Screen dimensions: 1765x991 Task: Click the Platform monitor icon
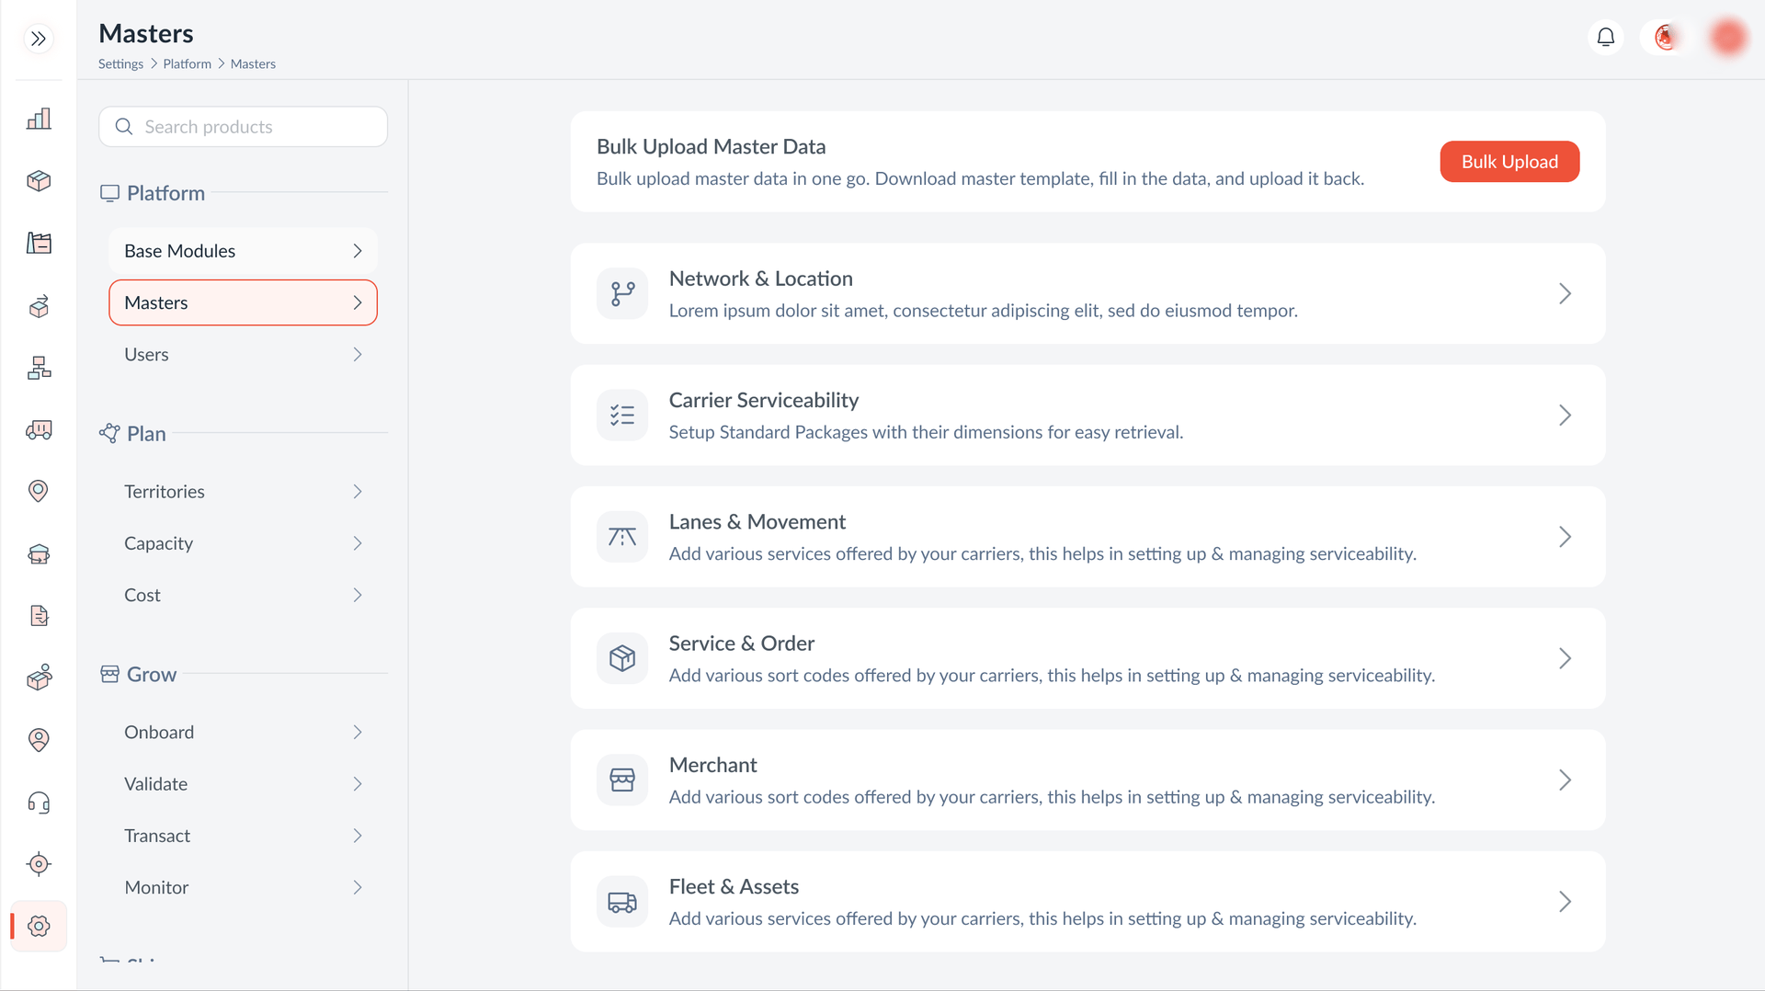(x=109, y=193)
